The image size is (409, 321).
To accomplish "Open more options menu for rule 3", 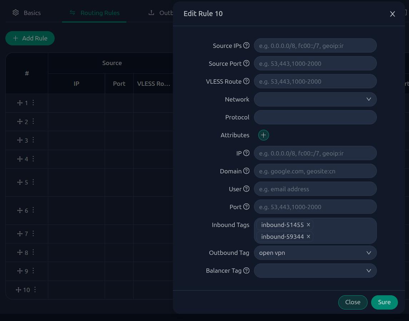I will pos(33,140).
